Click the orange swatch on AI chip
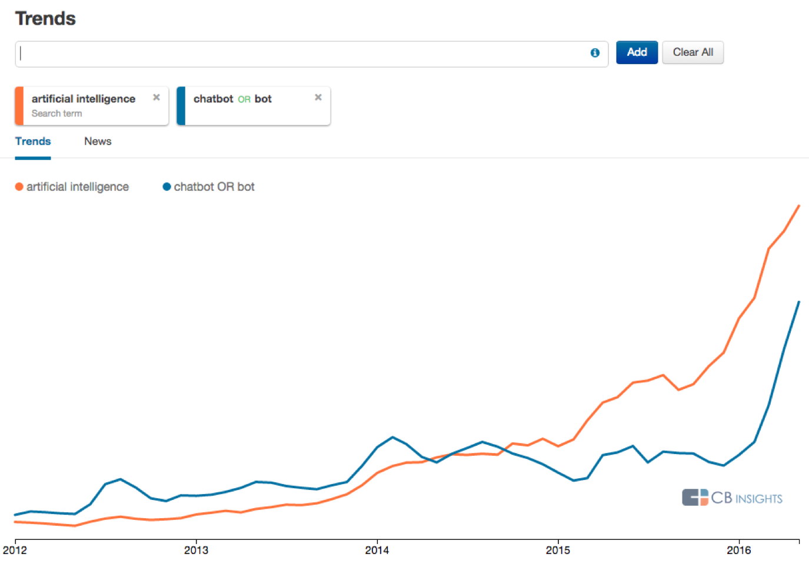809x564 pixels. point(19,106)
